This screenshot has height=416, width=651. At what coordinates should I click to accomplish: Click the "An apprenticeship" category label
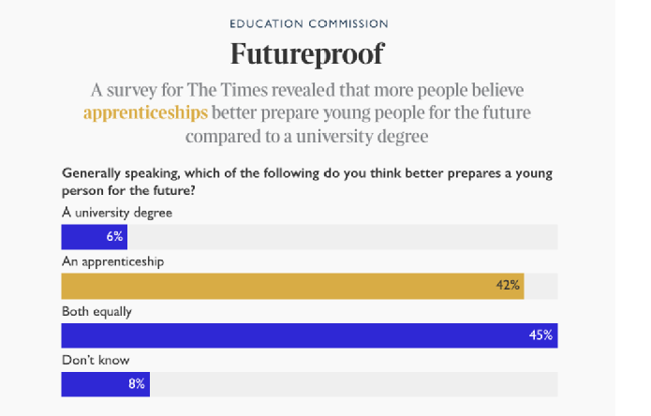112,261
